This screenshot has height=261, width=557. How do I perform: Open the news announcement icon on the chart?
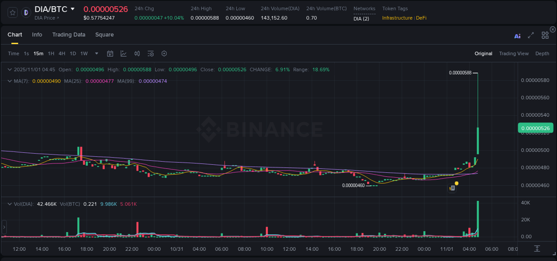coord(452,188)
